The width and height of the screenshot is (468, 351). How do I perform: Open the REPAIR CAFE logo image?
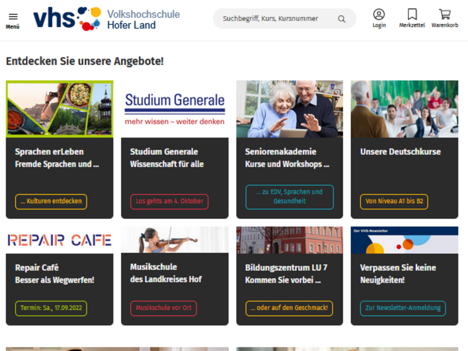pyautogui.click(x=60, y=240)
